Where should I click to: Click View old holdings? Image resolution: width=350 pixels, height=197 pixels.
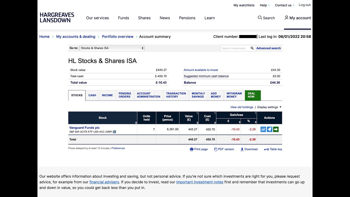coord(242,107)
